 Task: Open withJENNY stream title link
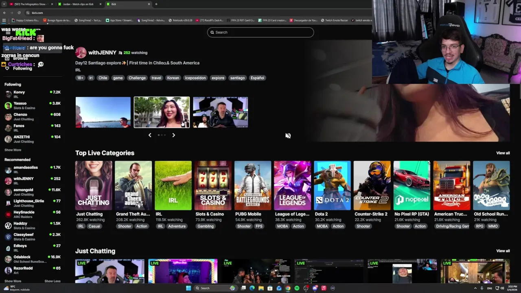pyautogui.click(x=137, y=63)
